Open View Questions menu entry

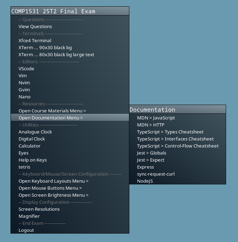35,27
